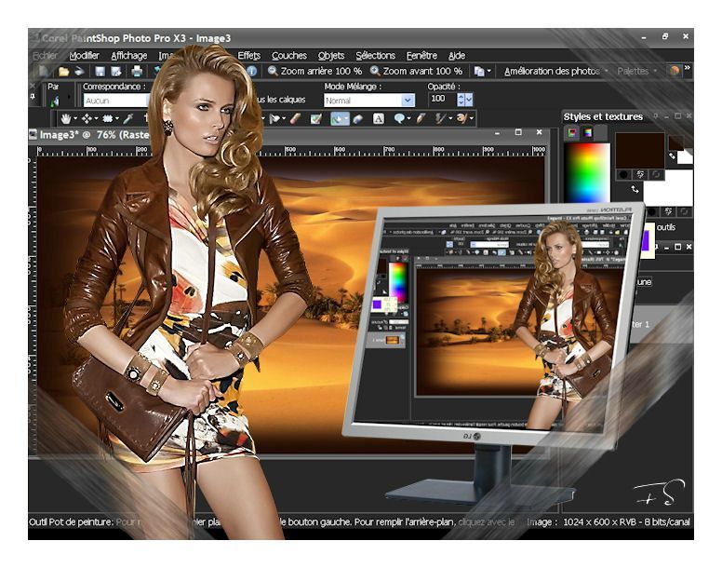Click the Print icon
The image size is (722, 568).
point(137,71)
